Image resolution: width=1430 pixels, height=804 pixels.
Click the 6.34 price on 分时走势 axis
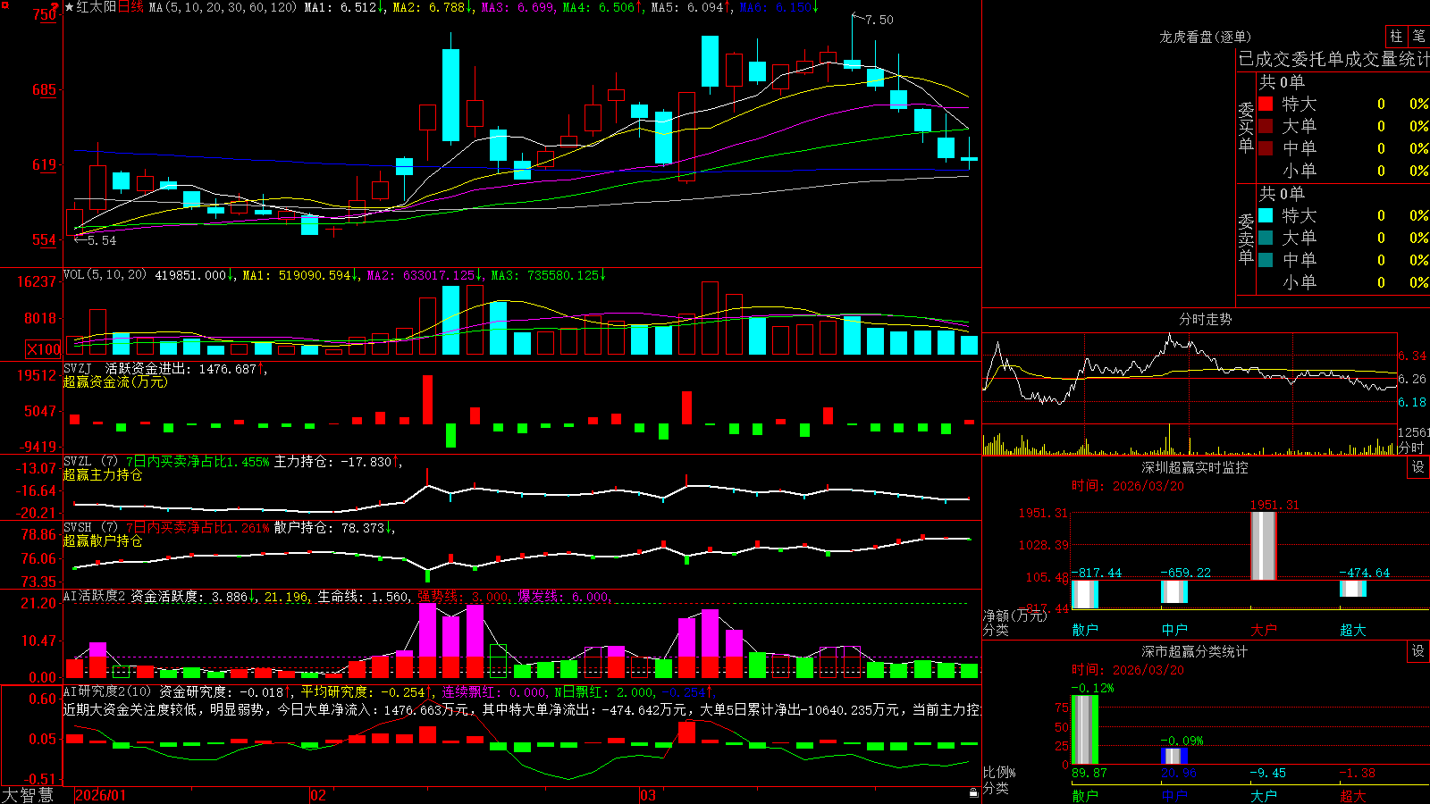pyautogui.click(x=1413, y=356)
